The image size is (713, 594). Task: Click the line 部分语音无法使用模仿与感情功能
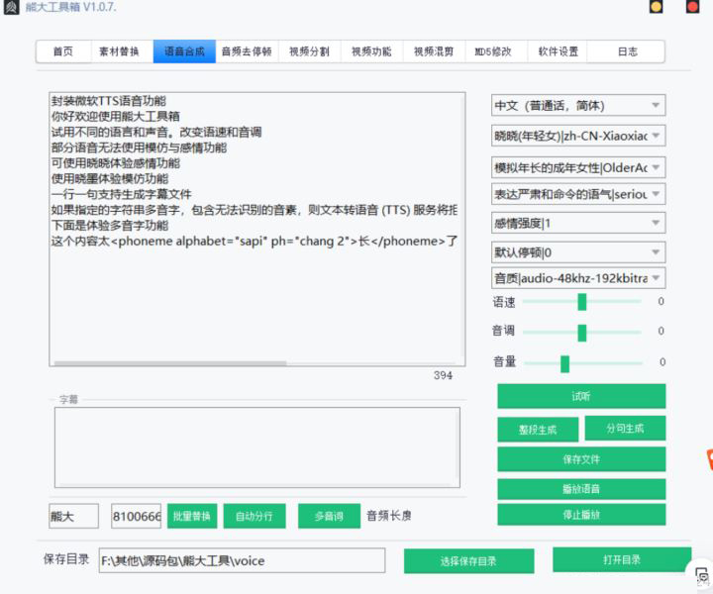139,148
